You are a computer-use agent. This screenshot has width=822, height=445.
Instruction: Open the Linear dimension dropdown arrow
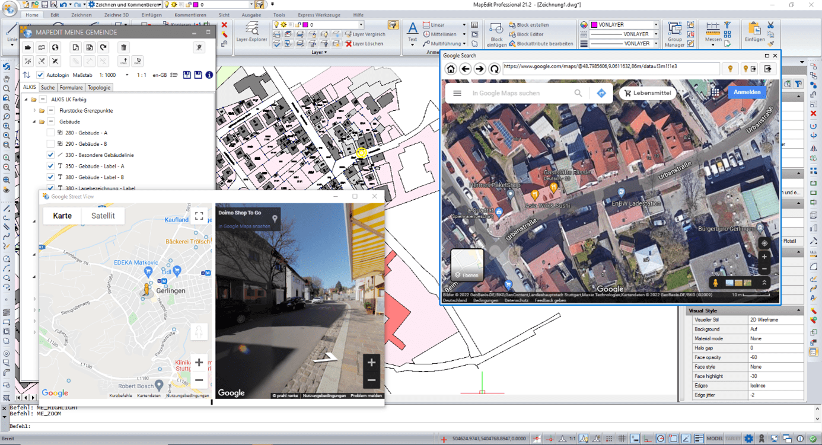(x=464, y=25)
